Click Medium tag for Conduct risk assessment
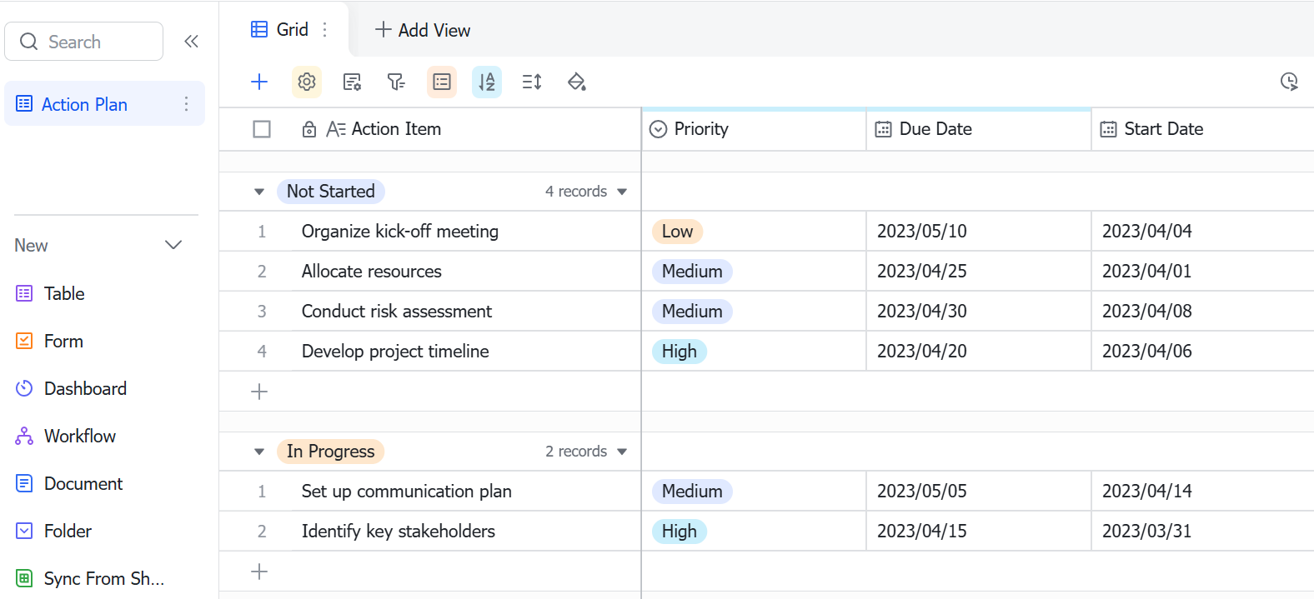The height and width of the screenshot is (599, 1314). (x=692, y=312)
